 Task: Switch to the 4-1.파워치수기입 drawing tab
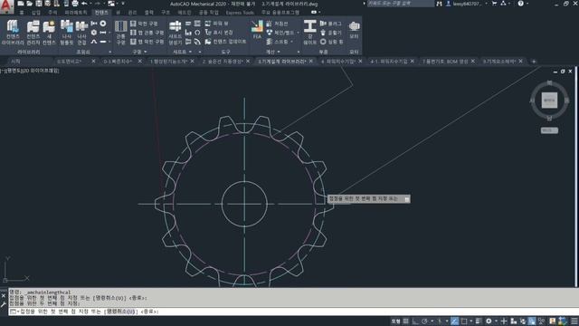(389, 62)
